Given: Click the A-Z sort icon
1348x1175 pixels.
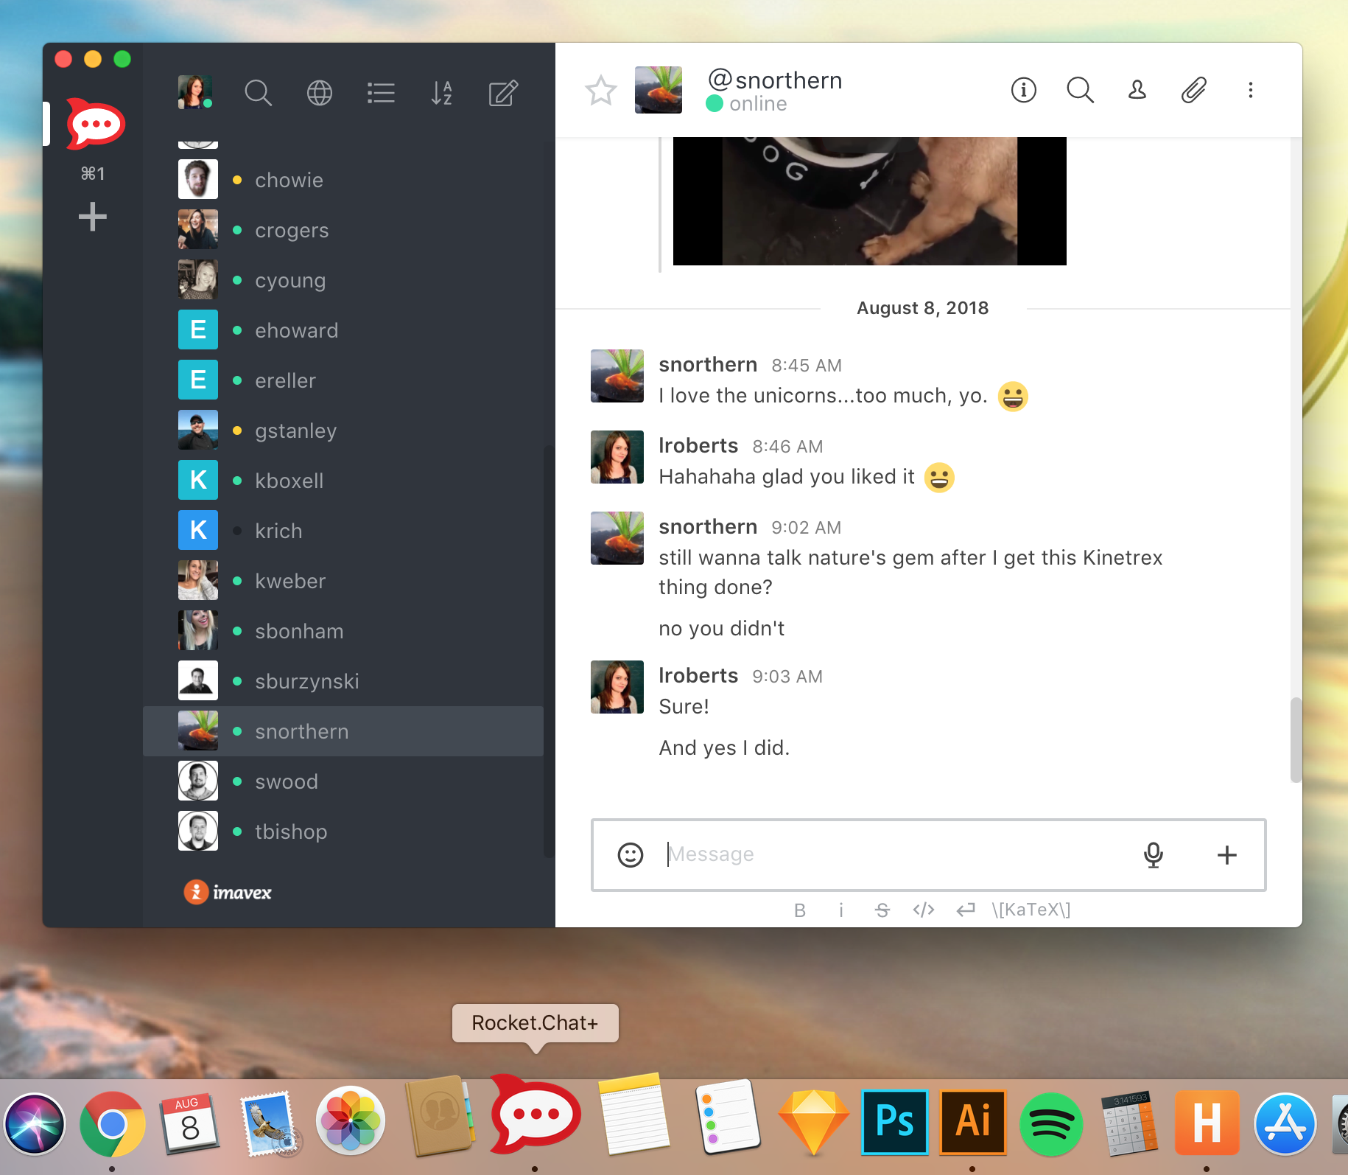Looking at the screenshot, I should [442, 94].
